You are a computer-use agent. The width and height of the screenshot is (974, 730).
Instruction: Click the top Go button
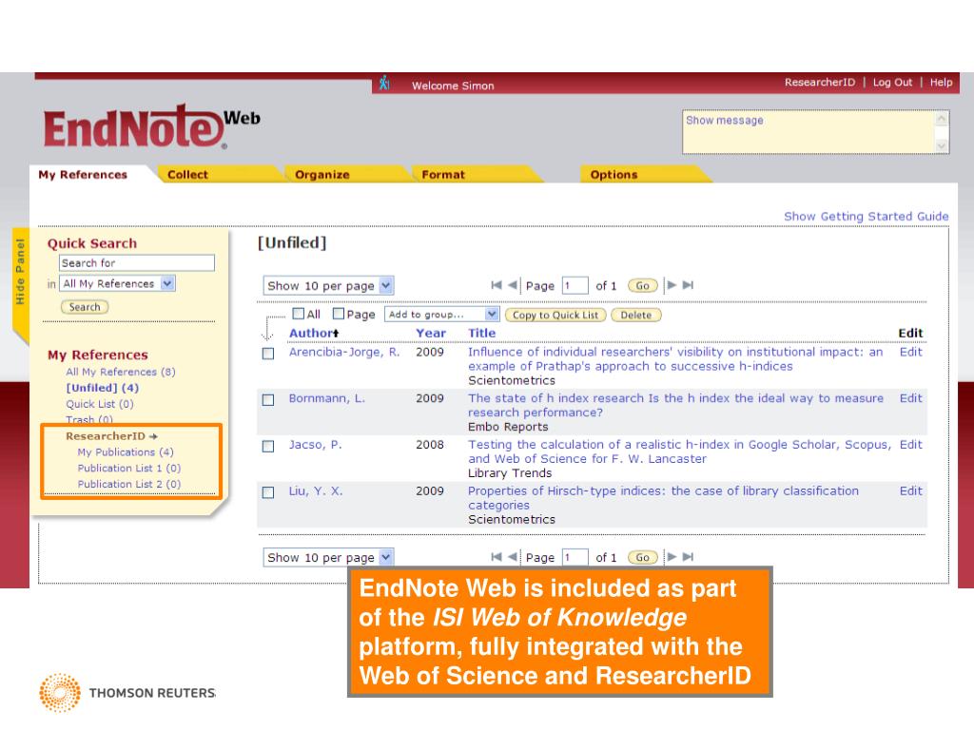(642, 285)
